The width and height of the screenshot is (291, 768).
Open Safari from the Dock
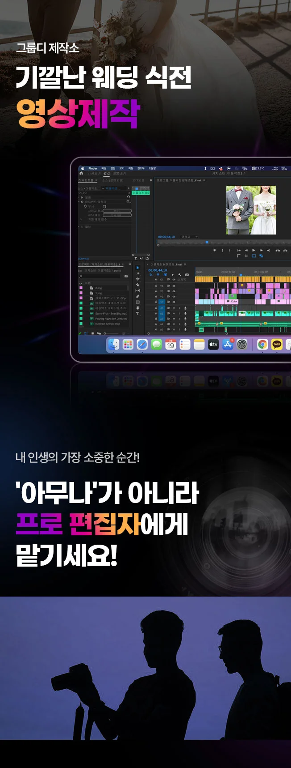[x=142, y=344]
